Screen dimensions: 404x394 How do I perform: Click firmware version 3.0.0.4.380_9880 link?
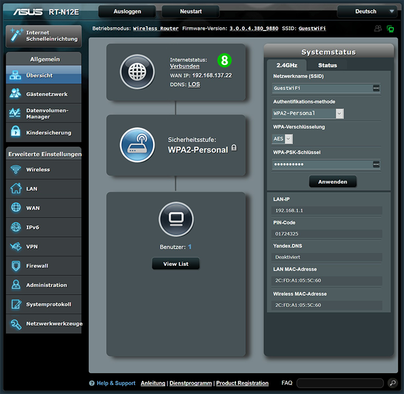point(254,28)
